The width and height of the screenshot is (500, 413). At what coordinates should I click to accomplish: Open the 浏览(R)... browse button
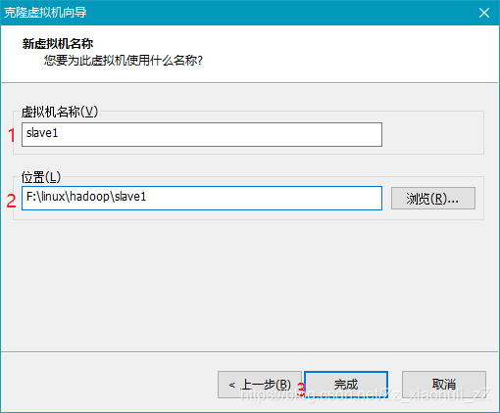[433, 198]
